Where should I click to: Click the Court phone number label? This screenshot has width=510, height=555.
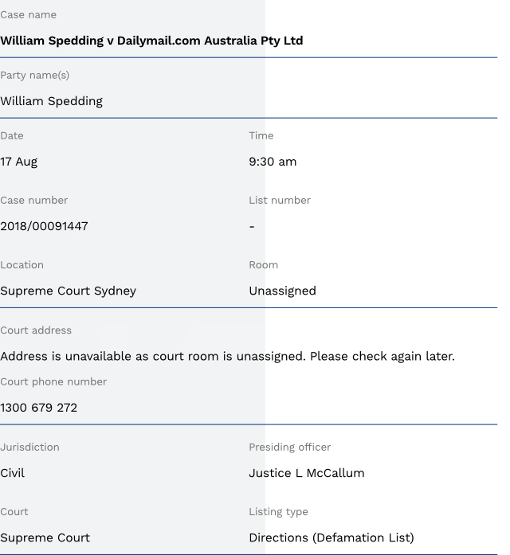tap(53, 381)
